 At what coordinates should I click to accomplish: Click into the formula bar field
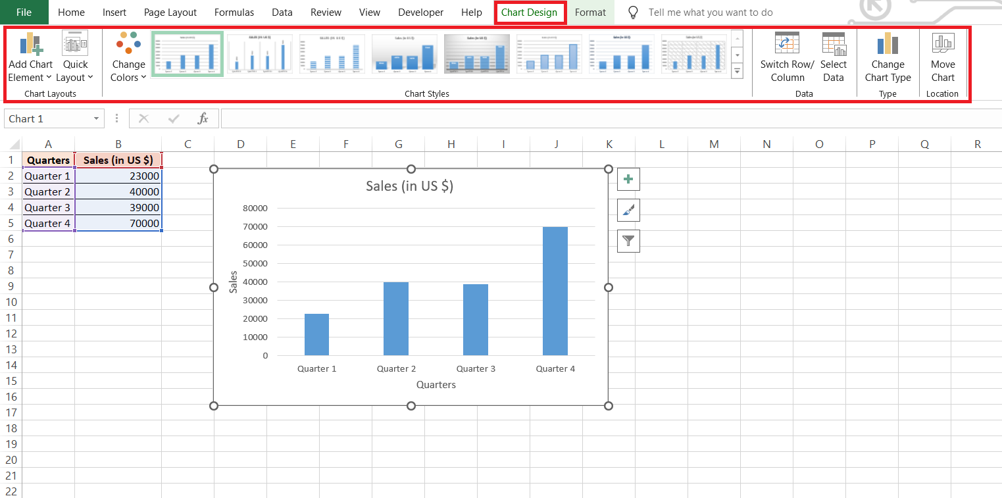pos(611,118)
